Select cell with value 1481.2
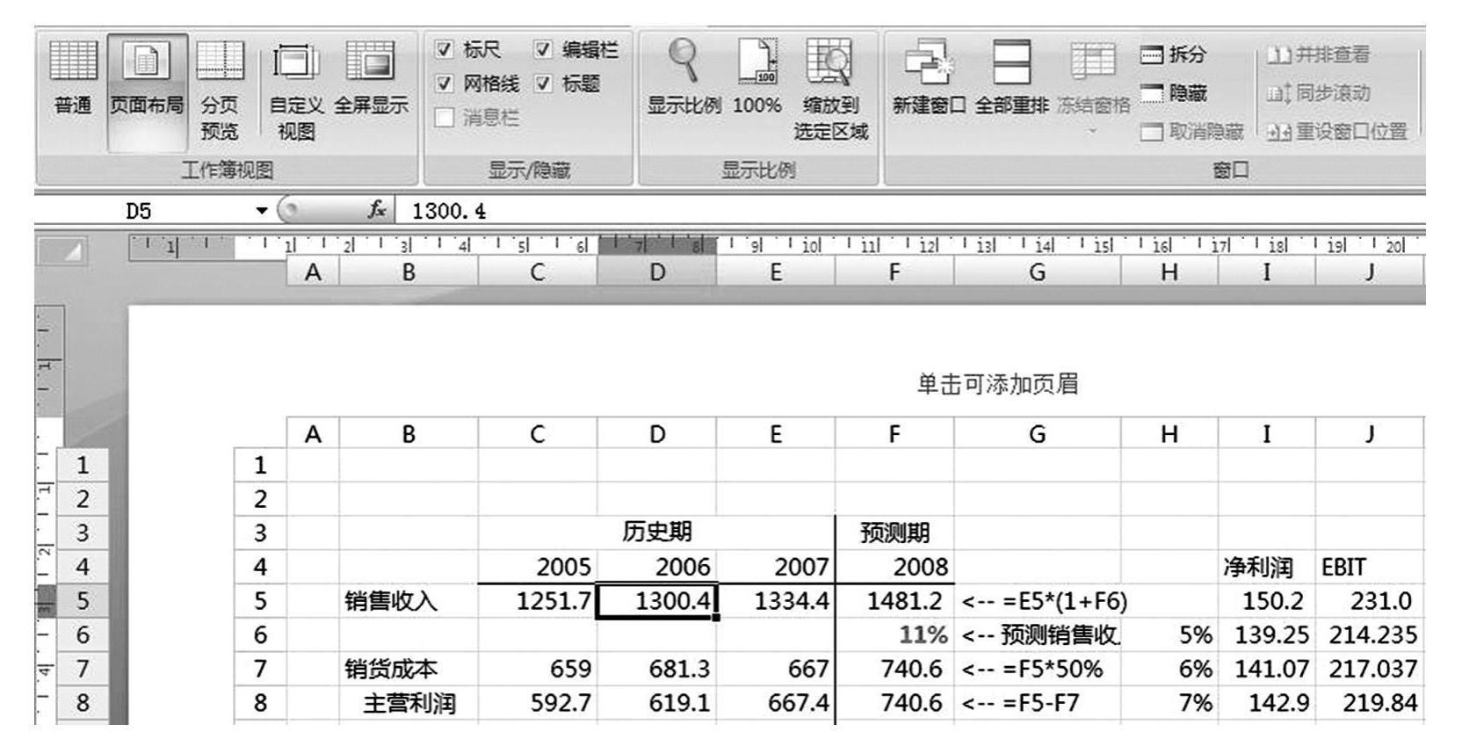The width and height of the screenshot is (1462, 739). 894,601
